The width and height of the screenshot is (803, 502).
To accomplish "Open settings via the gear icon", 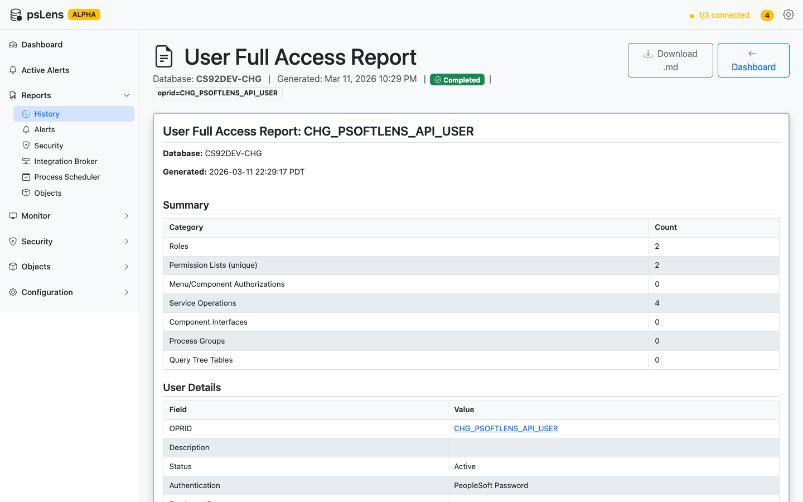I will (788, 15).
